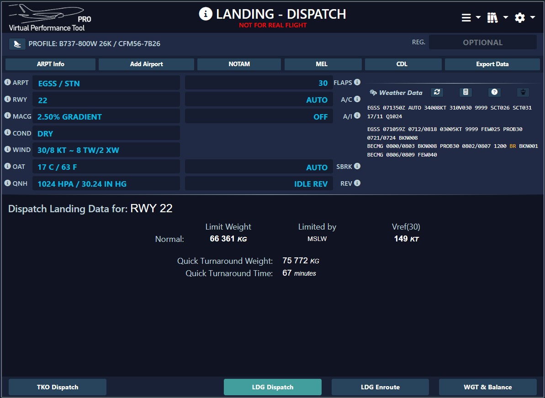Toggle the IDLE REV reverser setting

pos(259,183)
